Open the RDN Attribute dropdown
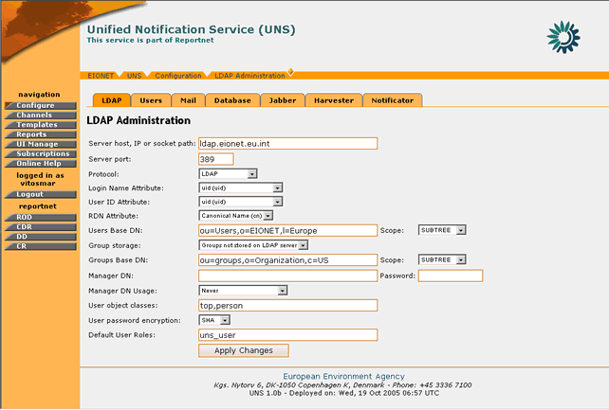Viewport: 609px width, 410px height. tap(236, 216)
